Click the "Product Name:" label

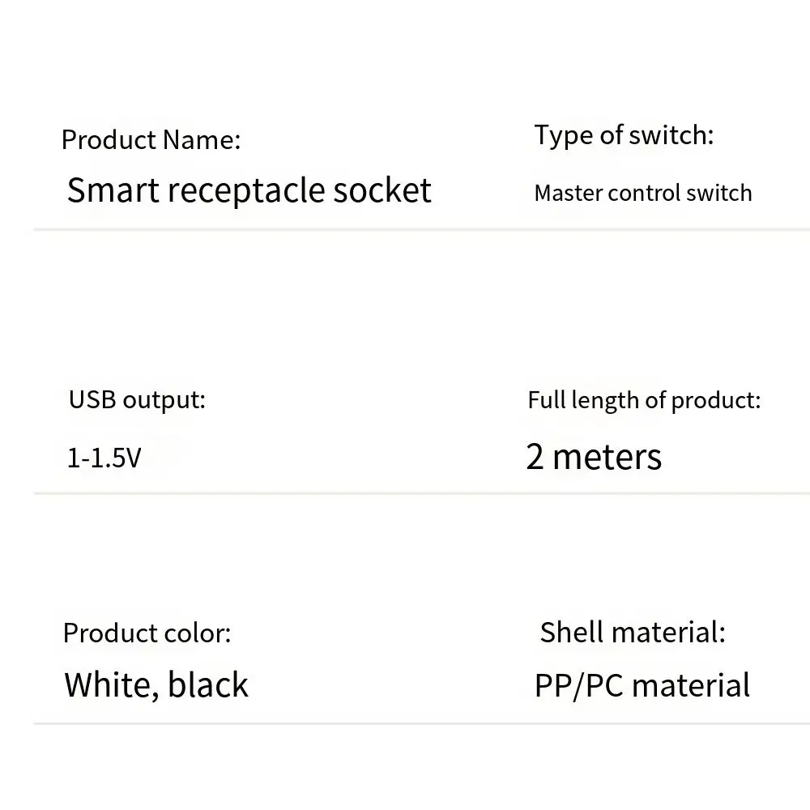(x=151, y=140)
